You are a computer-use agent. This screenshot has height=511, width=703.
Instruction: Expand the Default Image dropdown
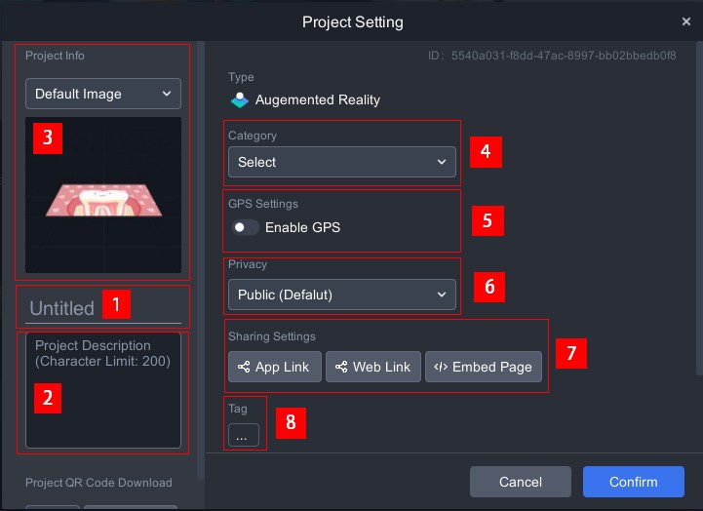tap(103, 94)
